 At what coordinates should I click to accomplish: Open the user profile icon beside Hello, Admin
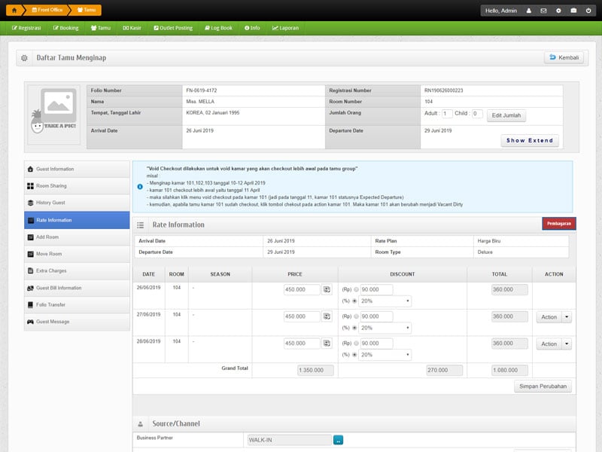[528, 11]
